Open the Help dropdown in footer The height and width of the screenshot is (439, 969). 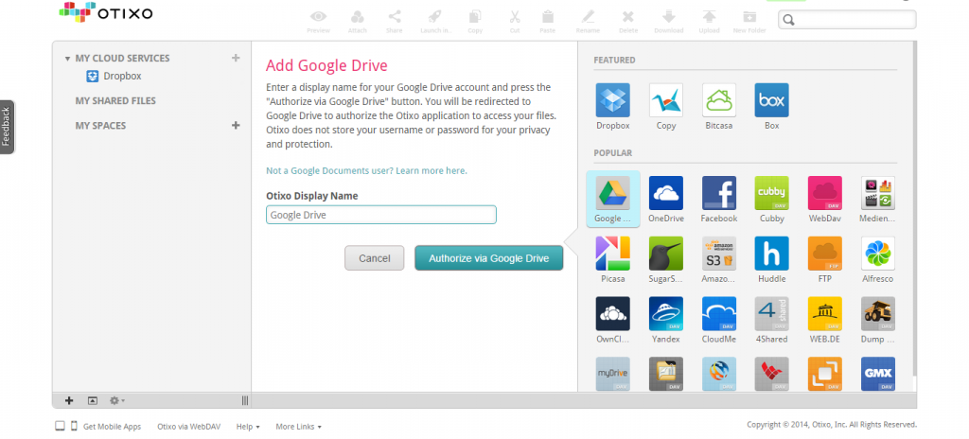[x=249, y=427]
